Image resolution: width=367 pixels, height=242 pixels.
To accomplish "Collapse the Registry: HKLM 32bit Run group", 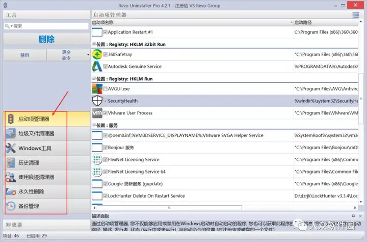I will 94,44.
